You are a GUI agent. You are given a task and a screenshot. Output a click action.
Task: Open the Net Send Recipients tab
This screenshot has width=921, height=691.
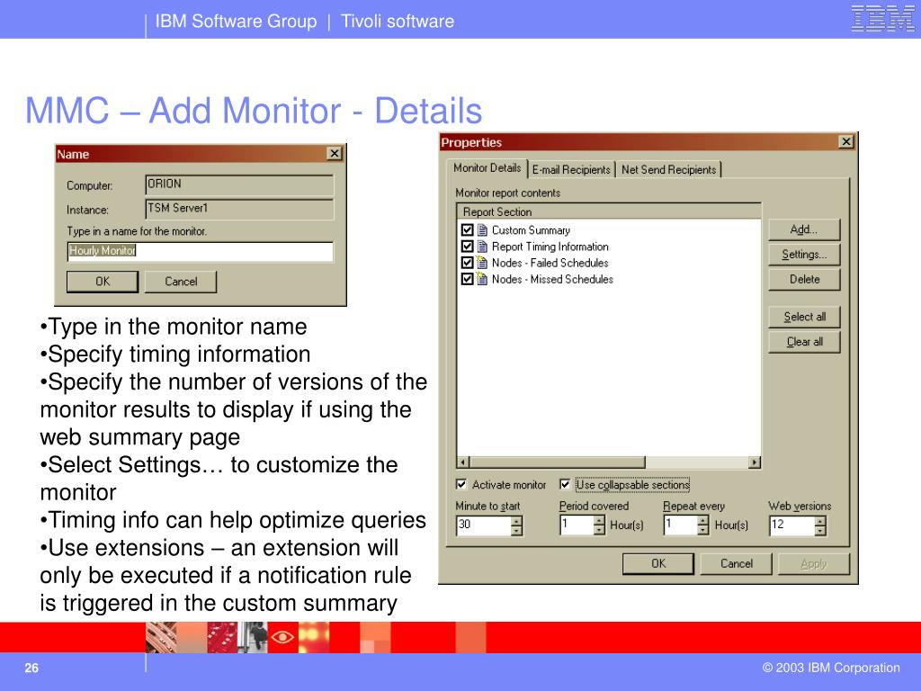[668, 170]
